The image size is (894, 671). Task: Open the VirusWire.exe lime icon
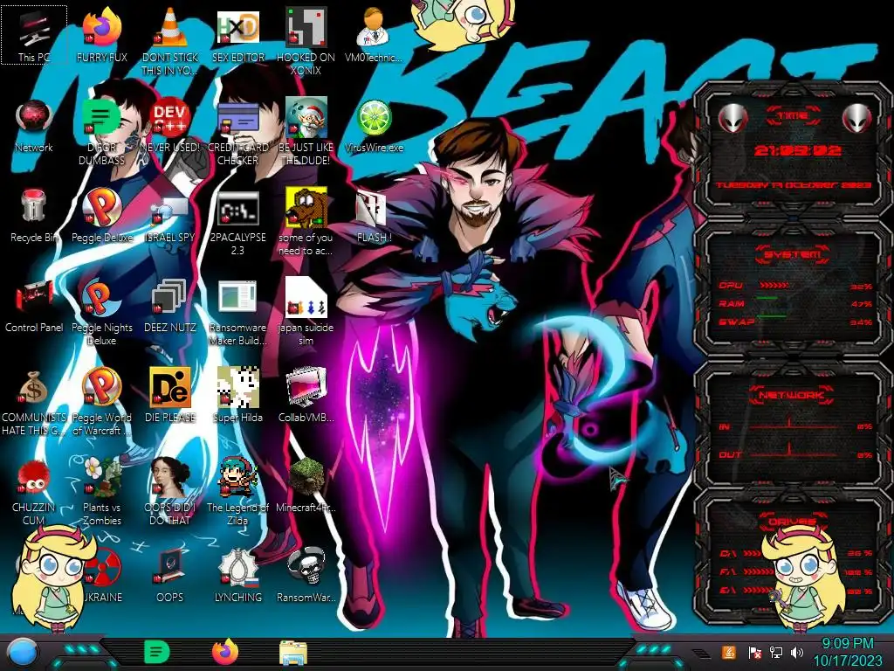coord(374,126)
